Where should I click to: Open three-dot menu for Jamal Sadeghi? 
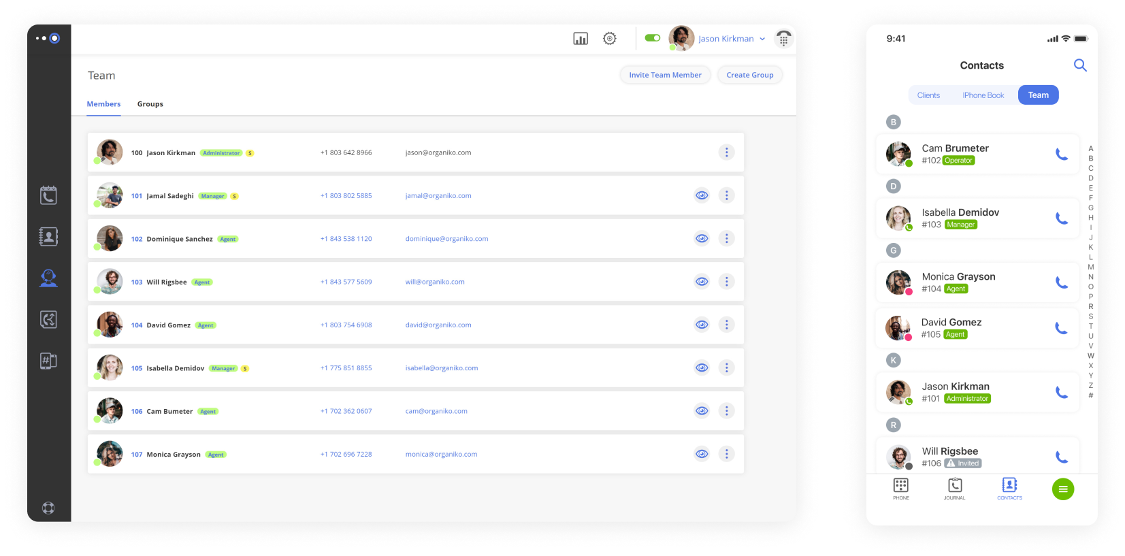(x=727, y=195)
